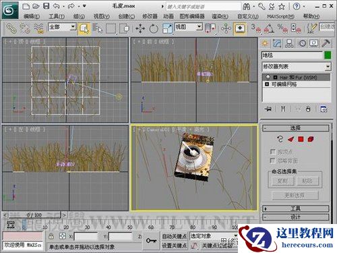Click the 3ds Max application logo button
Screen dimensions: 337x253
click(x=10, y=10)
